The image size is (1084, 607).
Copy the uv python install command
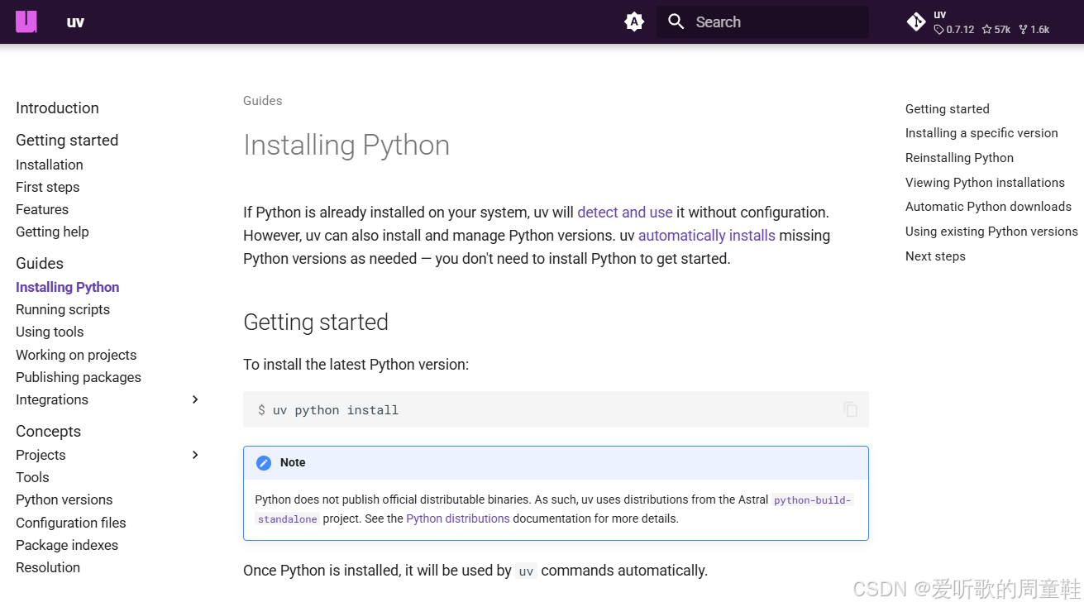click(x=850, y=409)
